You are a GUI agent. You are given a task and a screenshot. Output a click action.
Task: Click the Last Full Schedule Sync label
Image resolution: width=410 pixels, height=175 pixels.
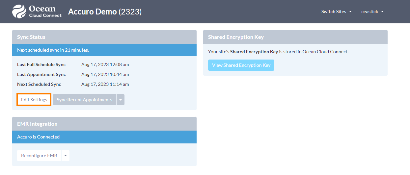coord(41,64)
